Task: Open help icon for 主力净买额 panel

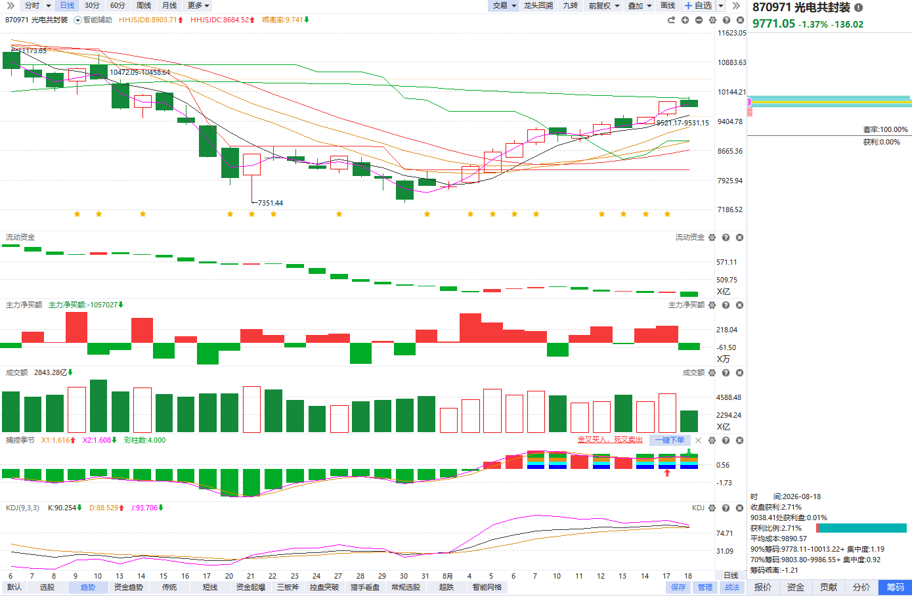Action: tap(726, 305)
